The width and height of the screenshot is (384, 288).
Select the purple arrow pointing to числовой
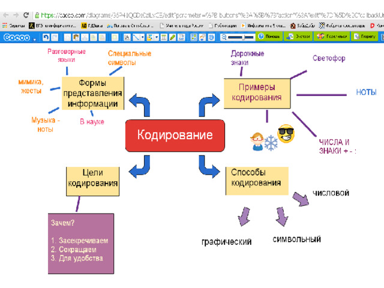point(301,199)
